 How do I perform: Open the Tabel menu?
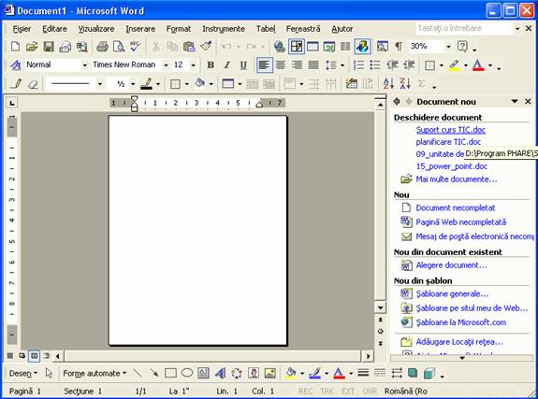click(x=266, y=29)
